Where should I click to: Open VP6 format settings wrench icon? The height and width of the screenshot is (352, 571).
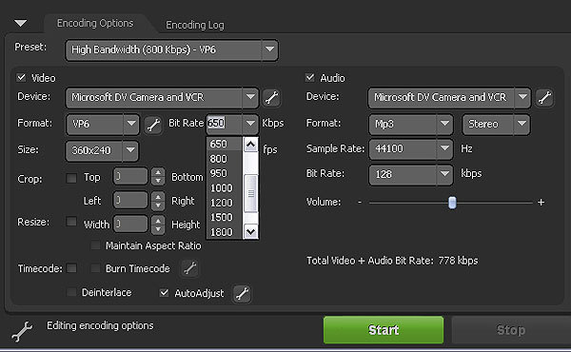click(x=153, y=125)
